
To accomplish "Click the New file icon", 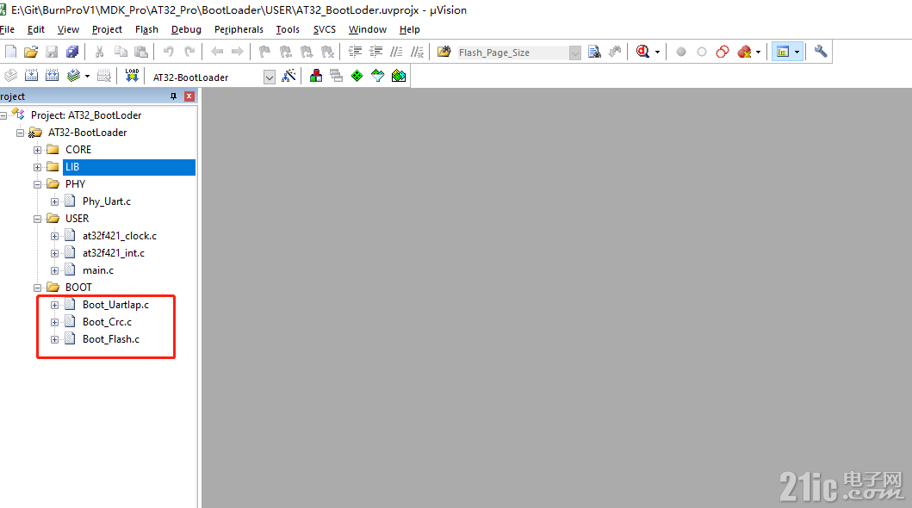I will pyautogui.click(x=10, y=53).
